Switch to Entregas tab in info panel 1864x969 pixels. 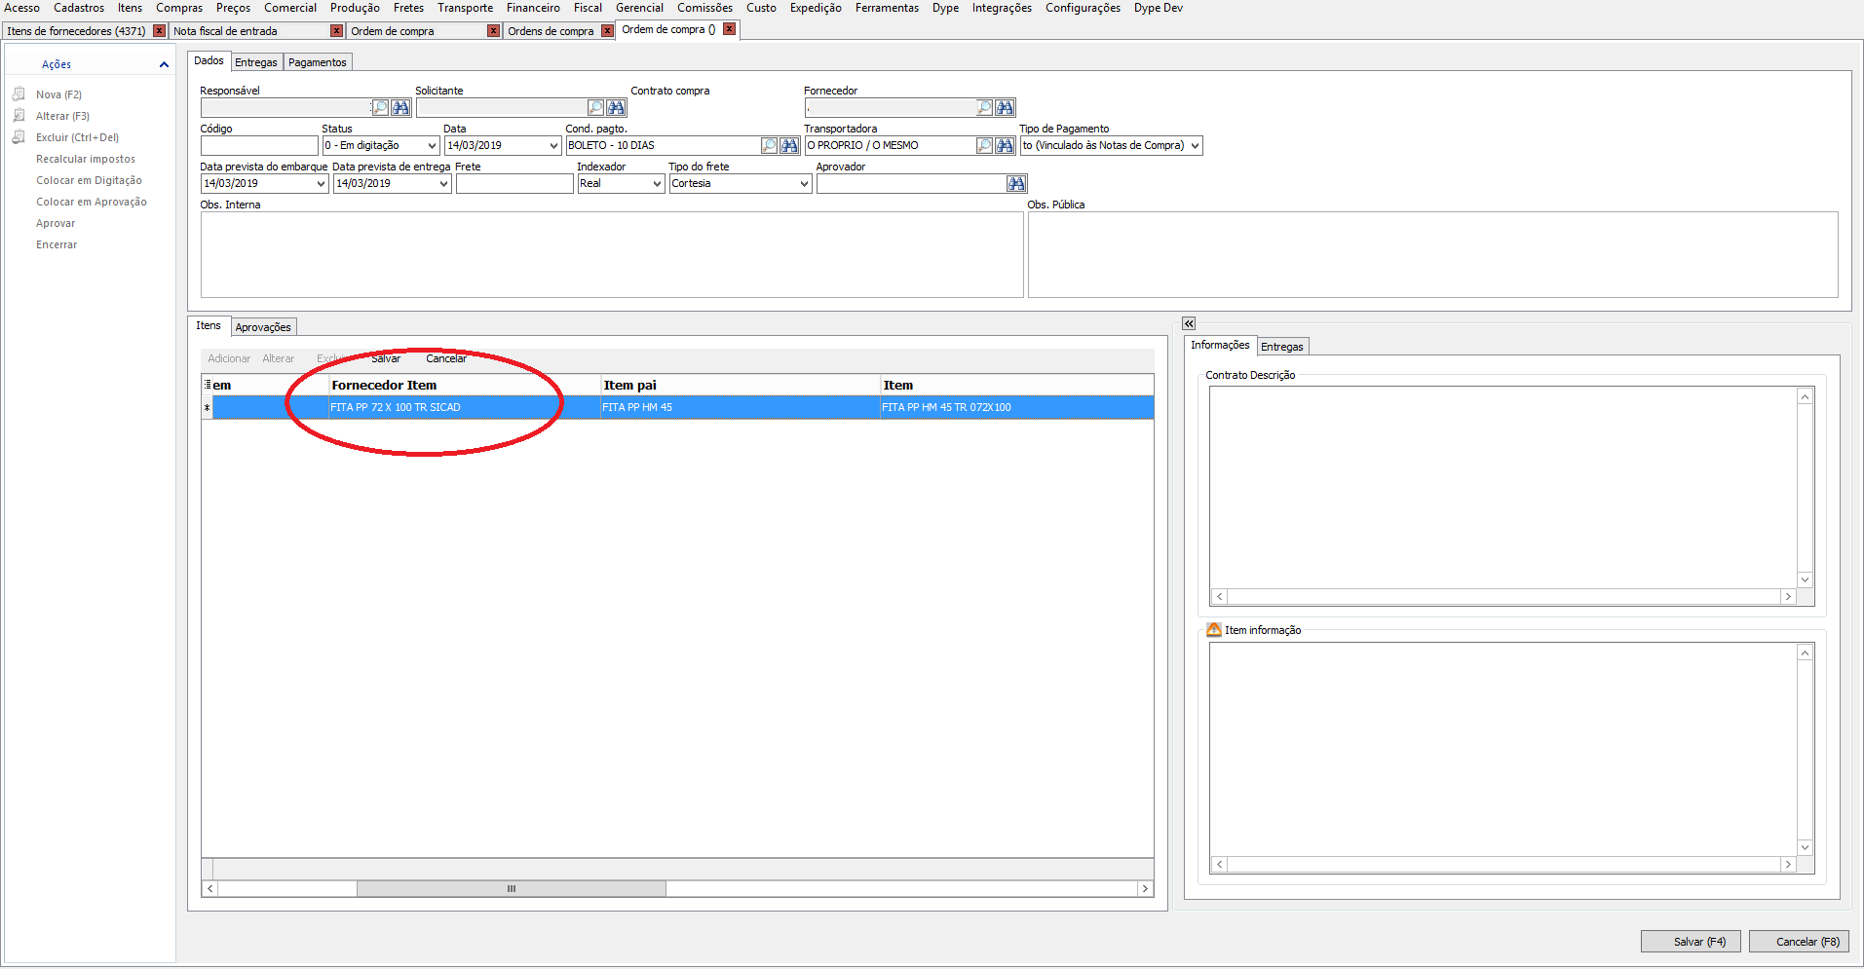click(1281, 347)
